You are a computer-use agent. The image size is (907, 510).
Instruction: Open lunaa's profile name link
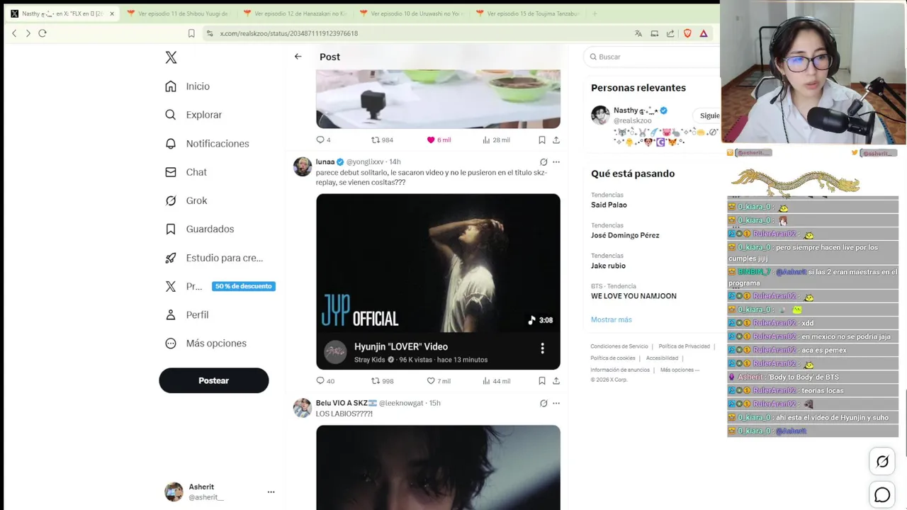(x=325, y=162)
